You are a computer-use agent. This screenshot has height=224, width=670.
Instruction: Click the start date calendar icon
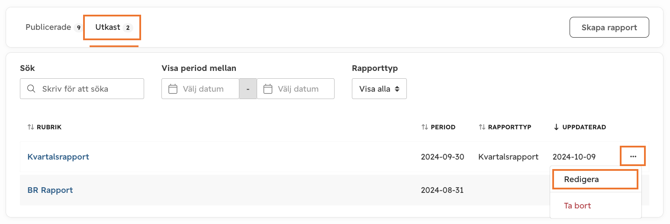pyautogui.click(x=173, y=89)
